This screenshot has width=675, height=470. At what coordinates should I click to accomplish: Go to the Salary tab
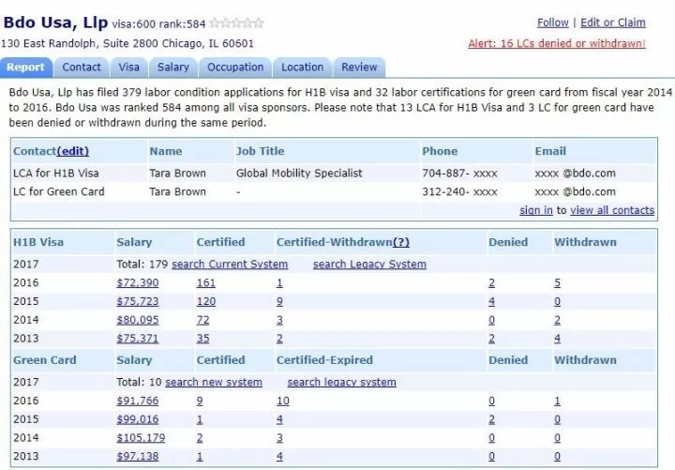(x=173, y=68)
